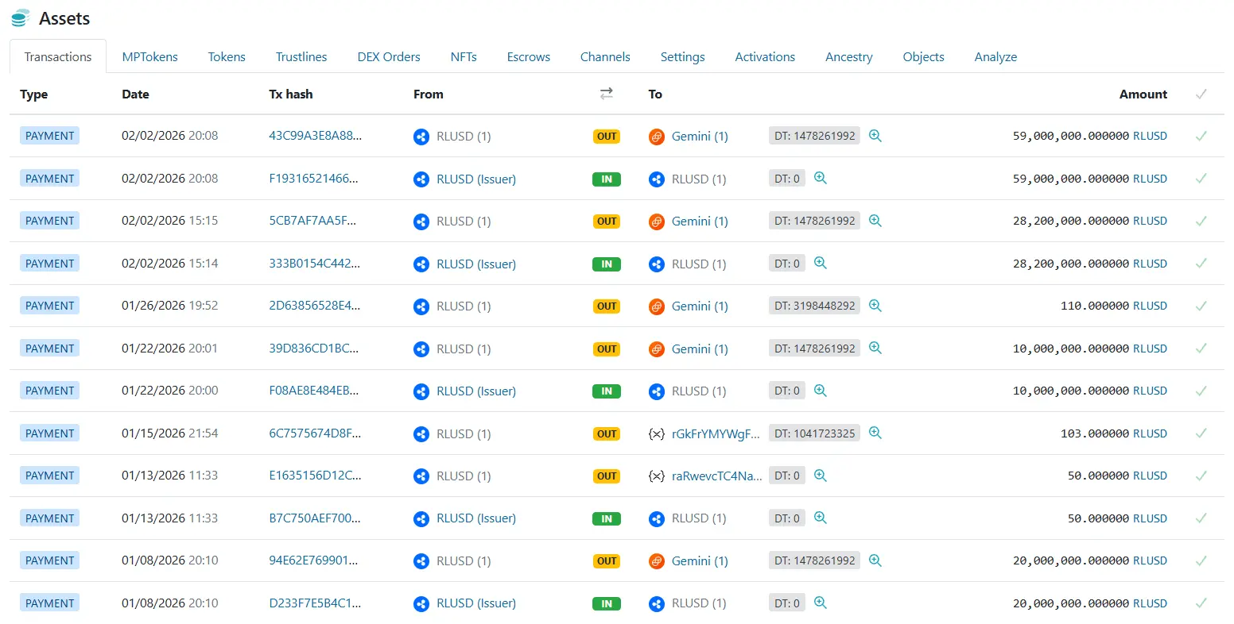Click PAYMENT badge in 39D836CD1BC row
Viewport: 1234px width, 624px height.
50,349
